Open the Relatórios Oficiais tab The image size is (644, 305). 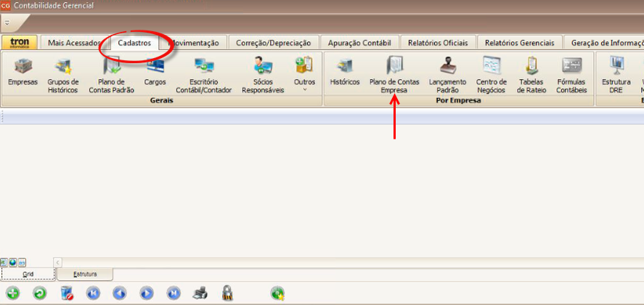tap(438, 43)
